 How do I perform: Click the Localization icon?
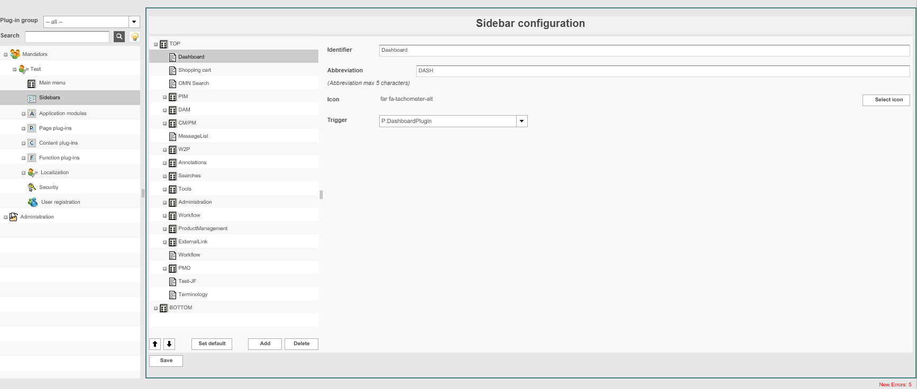(x=33, y=173)
